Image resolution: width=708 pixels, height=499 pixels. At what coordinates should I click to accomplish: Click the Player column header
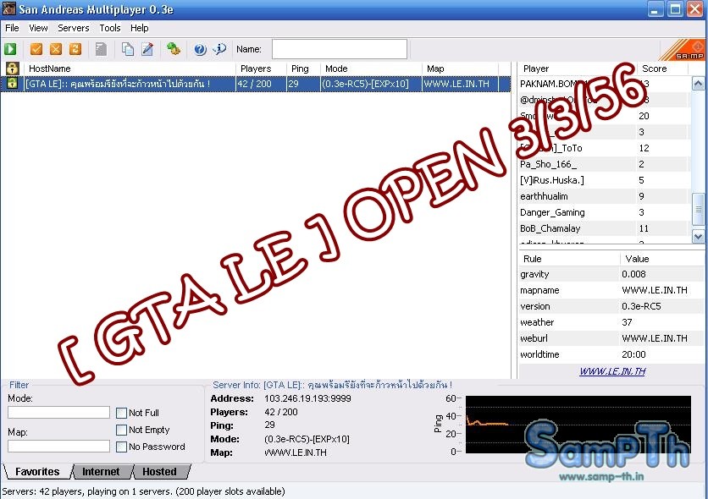[577, 69]
